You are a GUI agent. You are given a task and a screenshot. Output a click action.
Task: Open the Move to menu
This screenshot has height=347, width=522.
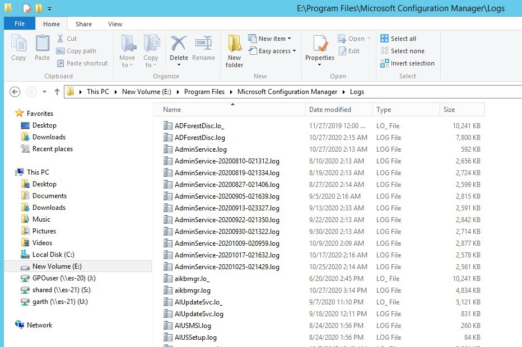coord(128,51)
